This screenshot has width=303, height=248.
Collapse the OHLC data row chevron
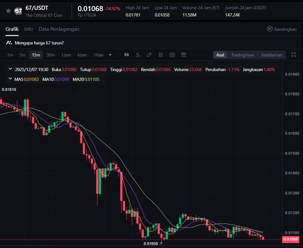pos(10,69)
